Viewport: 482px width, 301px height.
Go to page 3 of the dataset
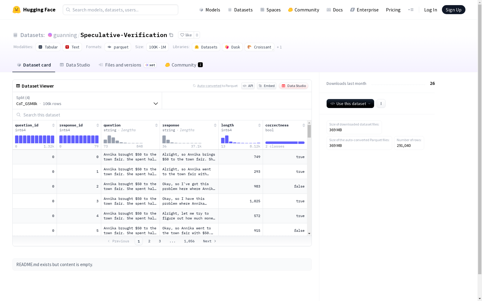click(160, 241)
